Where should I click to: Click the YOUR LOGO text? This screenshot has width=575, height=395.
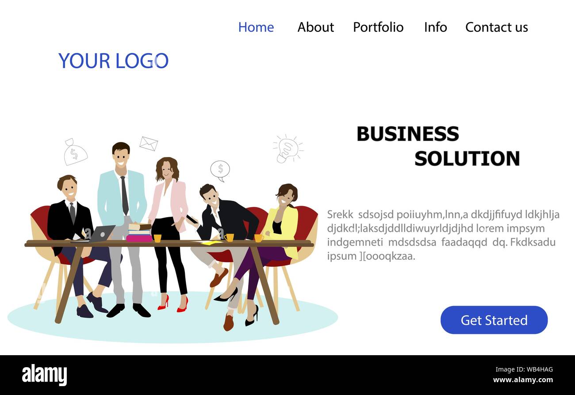pos(113,61)
